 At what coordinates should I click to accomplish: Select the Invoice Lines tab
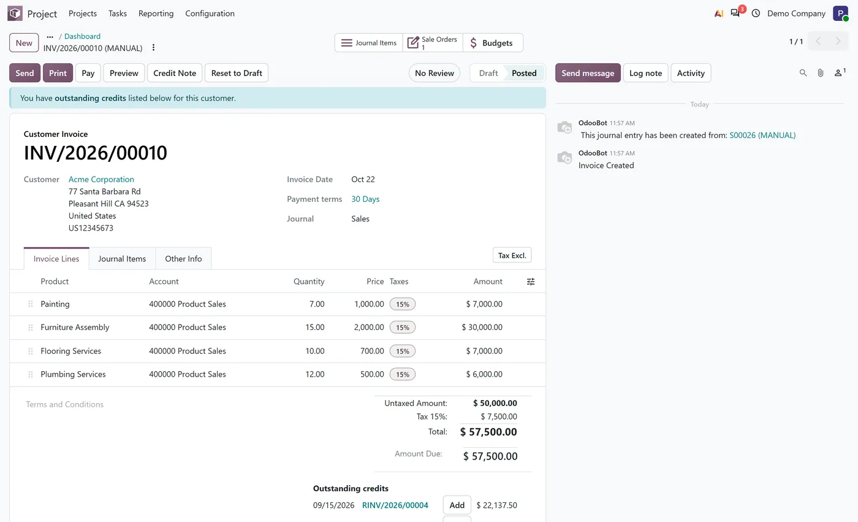[x=56, y=259]
